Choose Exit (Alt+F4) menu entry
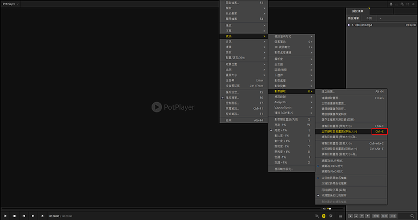This screenshot has height=220, width=418. (244, 121)
